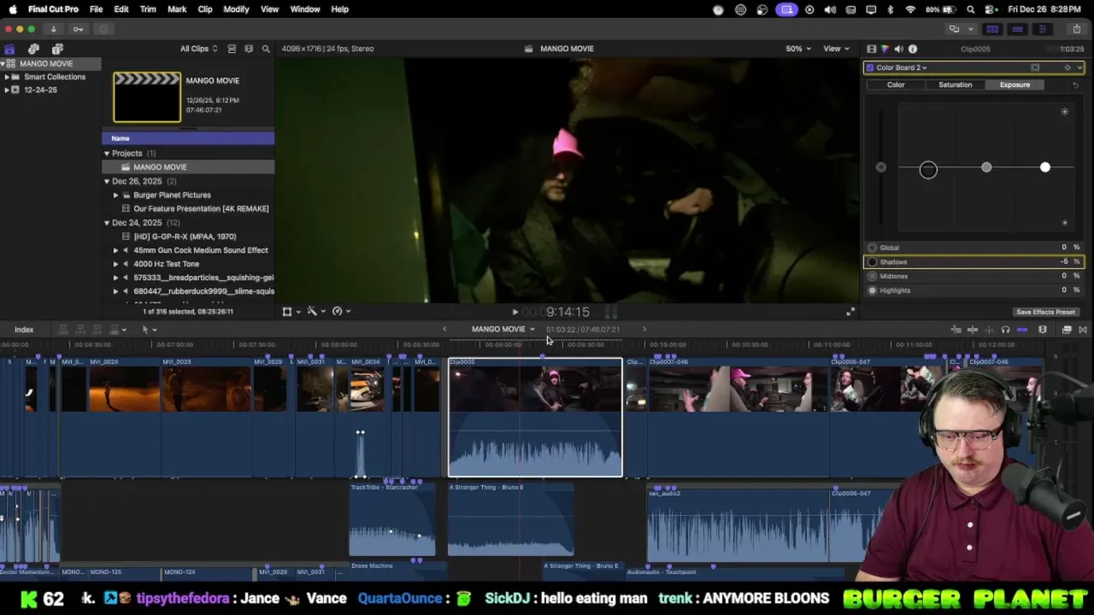Viewport: 1094px width, 615px height.
Task: Switch to the Saturation tab
Action: coord(955,85)
